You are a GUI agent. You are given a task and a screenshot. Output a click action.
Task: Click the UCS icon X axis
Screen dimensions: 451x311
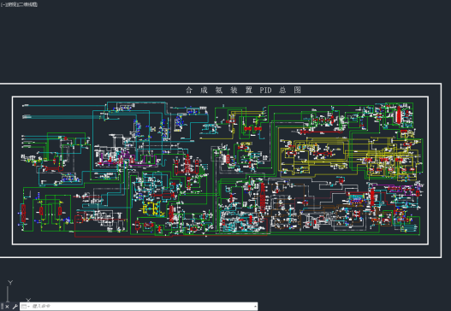[28, 301]
